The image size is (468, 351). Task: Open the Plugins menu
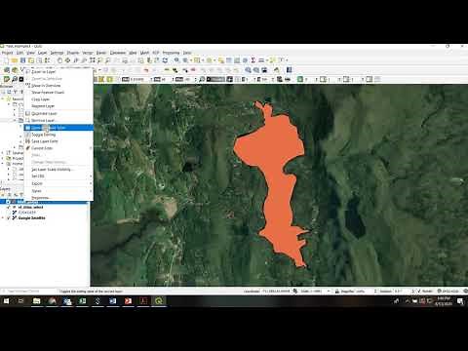point(73,53)
